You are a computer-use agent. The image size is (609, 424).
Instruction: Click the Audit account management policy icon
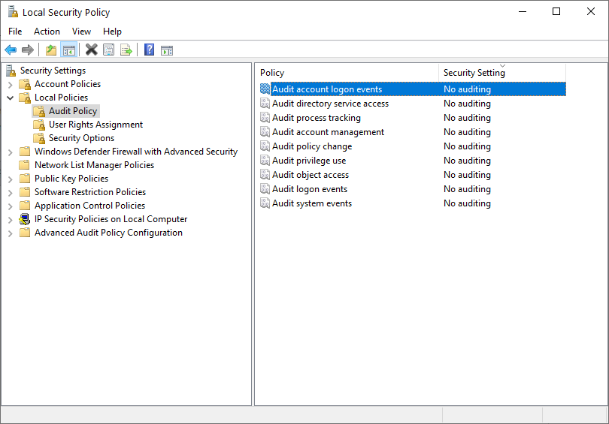pyautogui.click(x=265, y=132)
